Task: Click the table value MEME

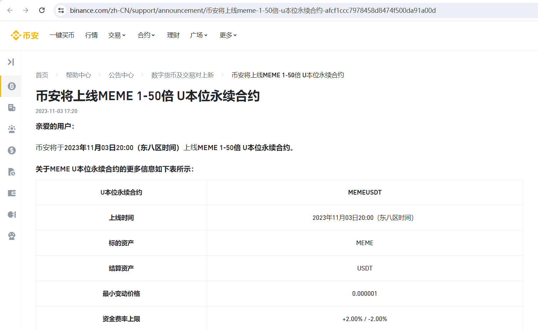Action: 364,243
